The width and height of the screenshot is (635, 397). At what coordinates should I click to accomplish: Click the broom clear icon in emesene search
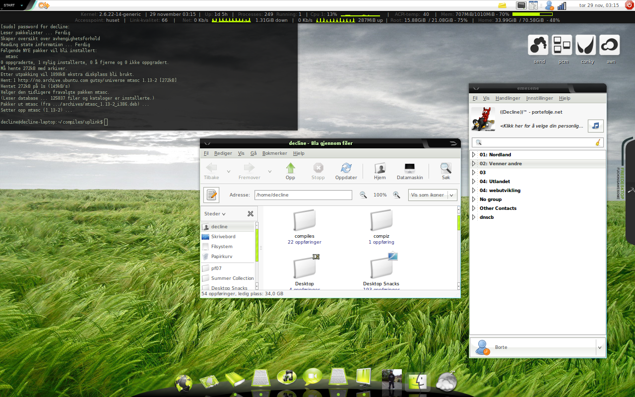(x=598, y=142)
